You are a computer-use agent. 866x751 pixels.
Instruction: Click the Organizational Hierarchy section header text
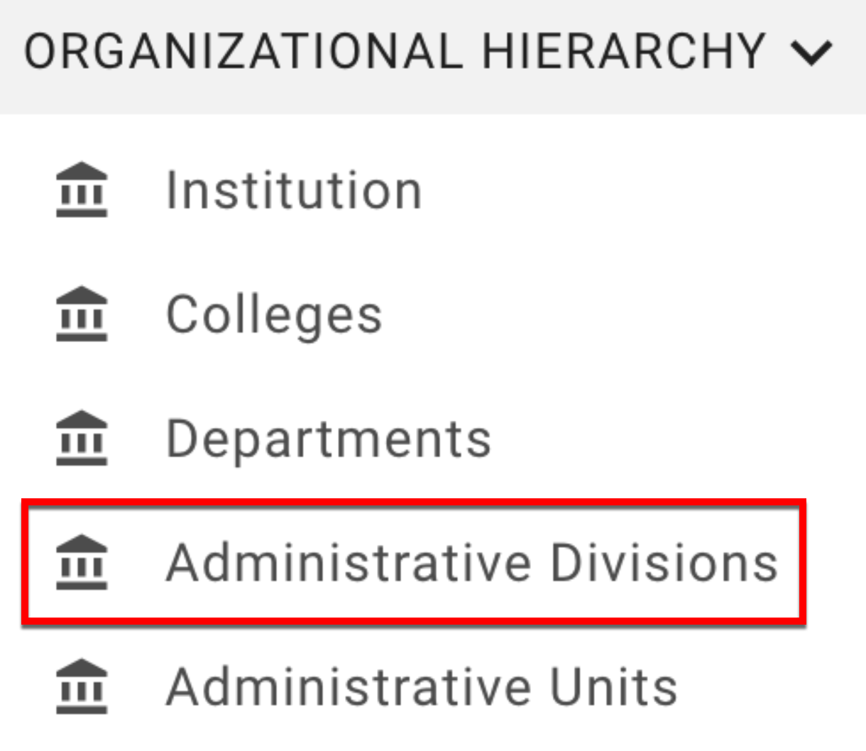pos(395,51)
